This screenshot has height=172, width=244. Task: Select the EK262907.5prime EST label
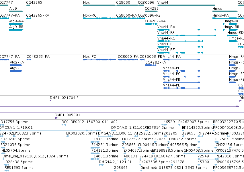pyautogui.click(x=194, y=122)
